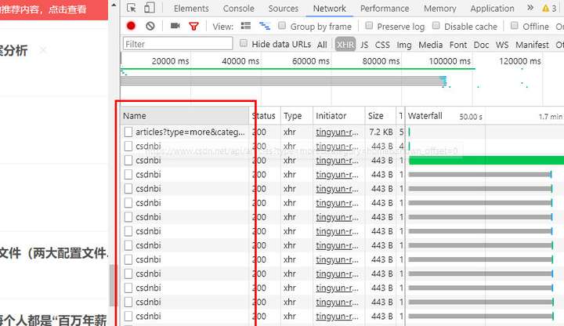Open article about 百万年薪
Image resolution: width=564 pixels, height=326 pixels.
(53, 320)
